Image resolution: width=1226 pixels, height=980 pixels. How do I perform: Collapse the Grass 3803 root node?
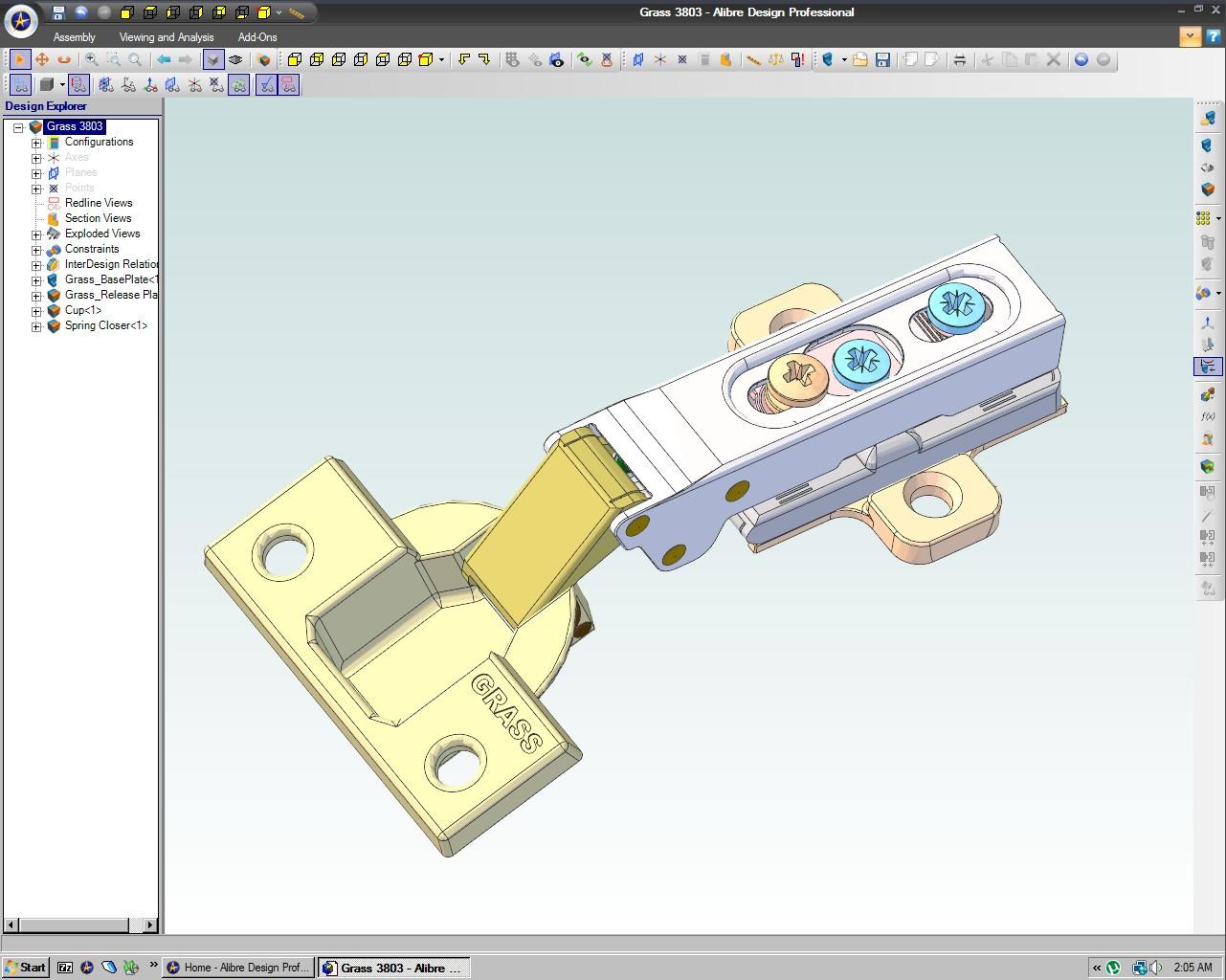[18, 127]
